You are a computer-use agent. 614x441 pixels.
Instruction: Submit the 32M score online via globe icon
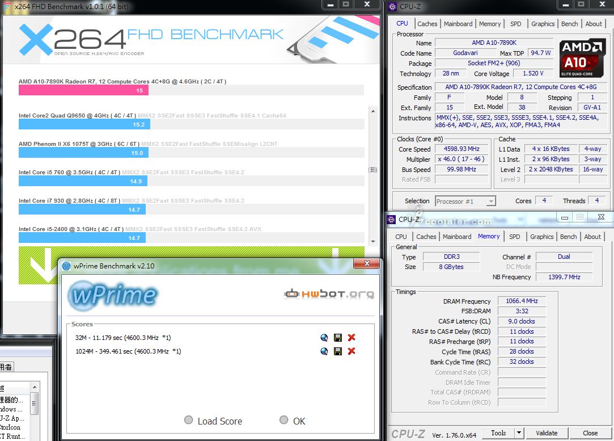324,338
